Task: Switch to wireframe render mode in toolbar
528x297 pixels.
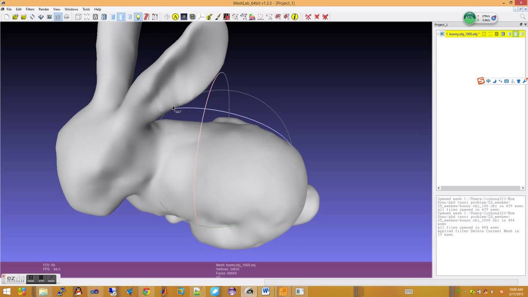Action: coord(95,17)
